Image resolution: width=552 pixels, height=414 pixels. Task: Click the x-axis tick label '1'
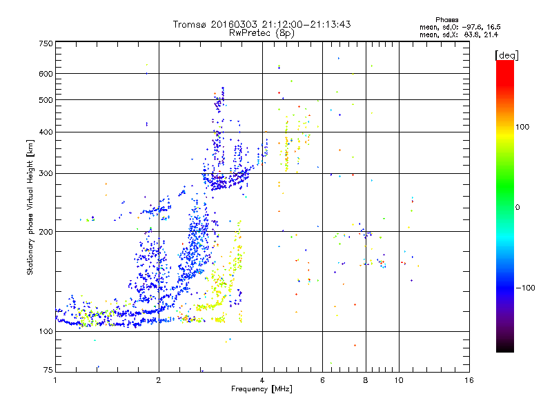pyautogui.click(x=55, y=380)
